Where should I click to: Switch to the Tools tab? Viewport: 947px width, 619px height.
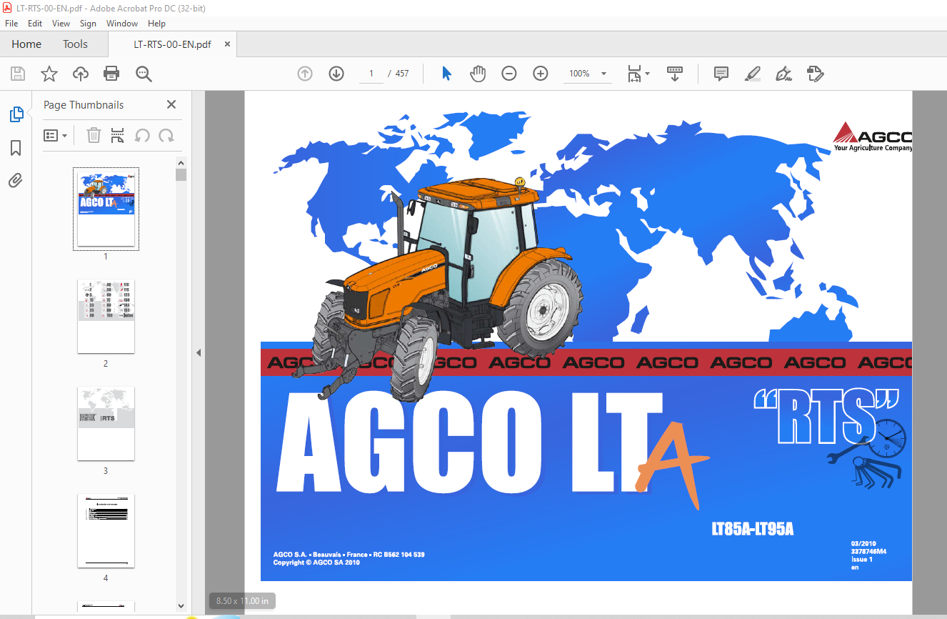pyautogui.click(x=75, y=44)
